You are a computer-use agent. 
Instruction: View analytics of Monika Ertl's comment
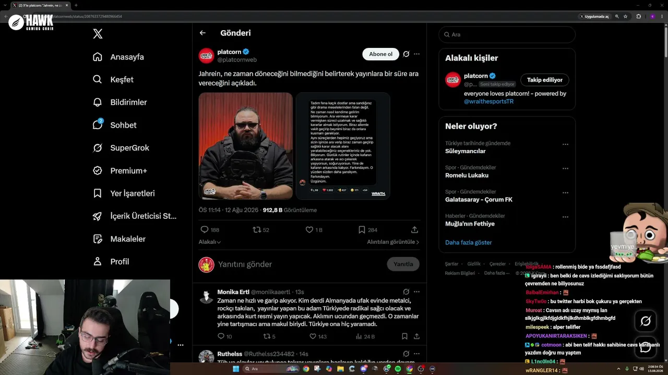[365, 336]
